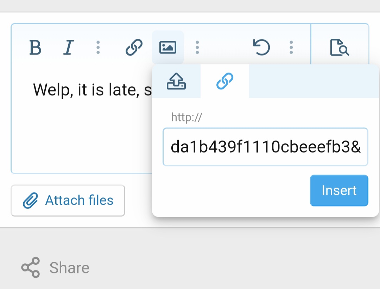Viewport: 380px width, 289px height.
Task: Toggle bold formatting
Action: [x=35, y=47]
